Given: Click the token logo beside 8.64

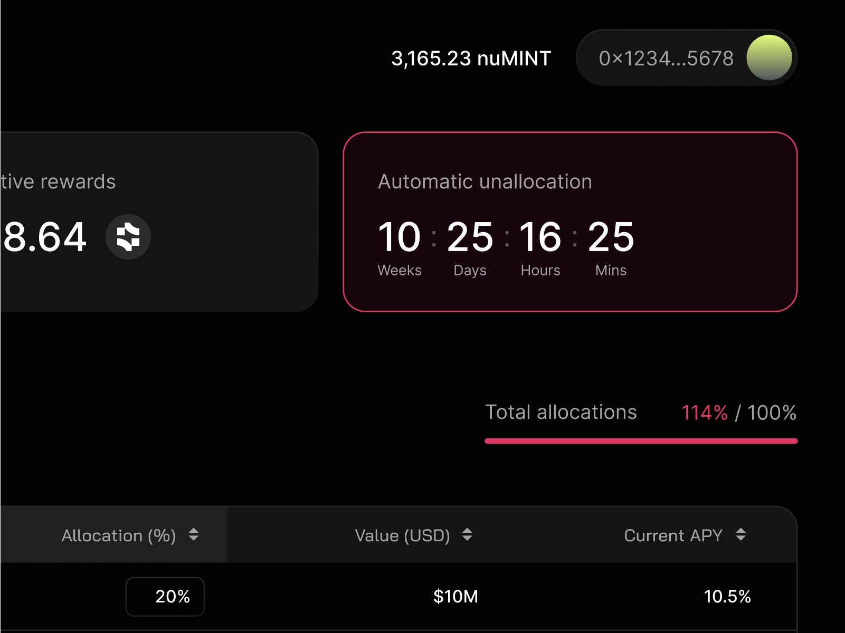Looking at the screenshot, I should (x=128, y=236).
